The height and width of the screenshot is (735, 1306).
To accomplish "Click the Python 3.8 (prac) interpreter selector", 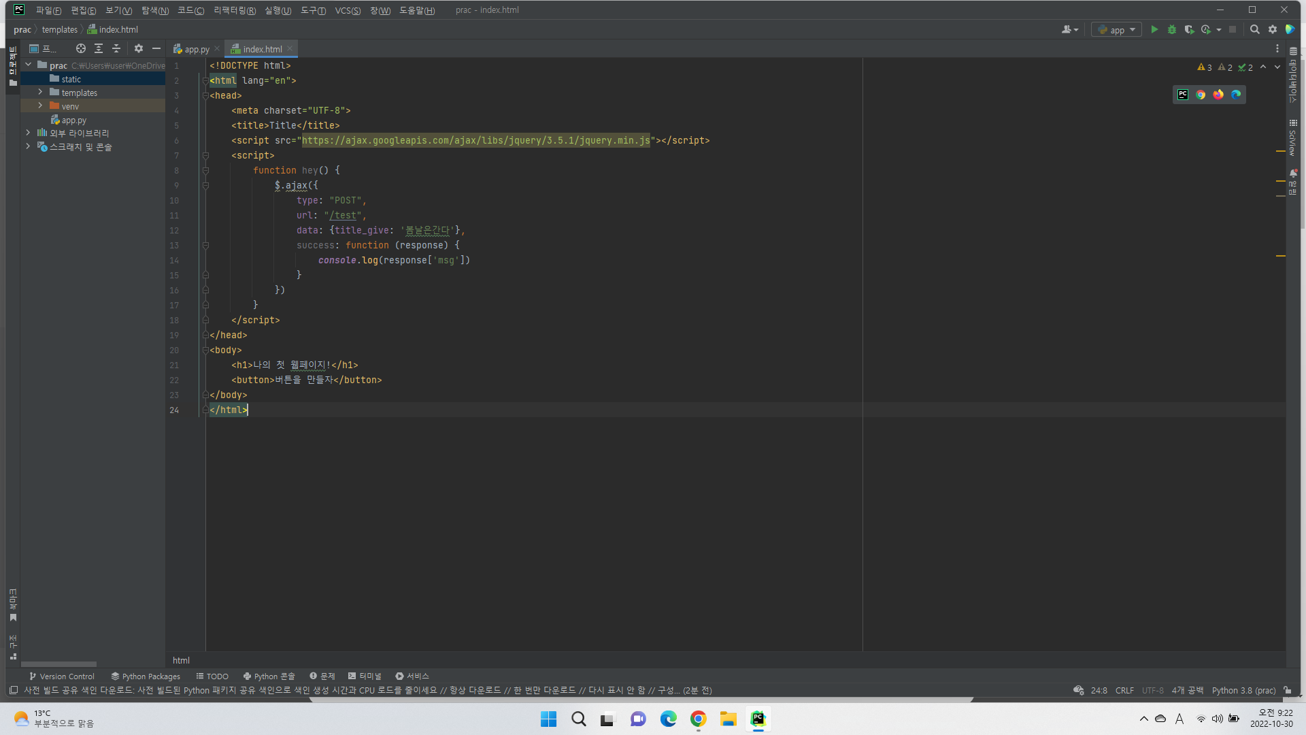I will pyautogui.click(x=1243, y=690).
